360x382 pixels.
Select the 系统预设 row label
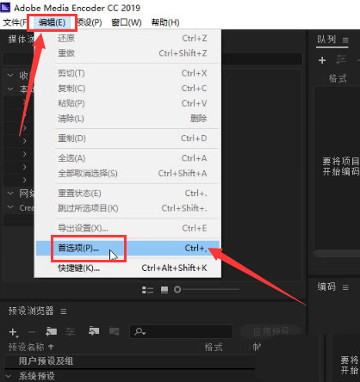pyautogui.click(x=37, y=376)
